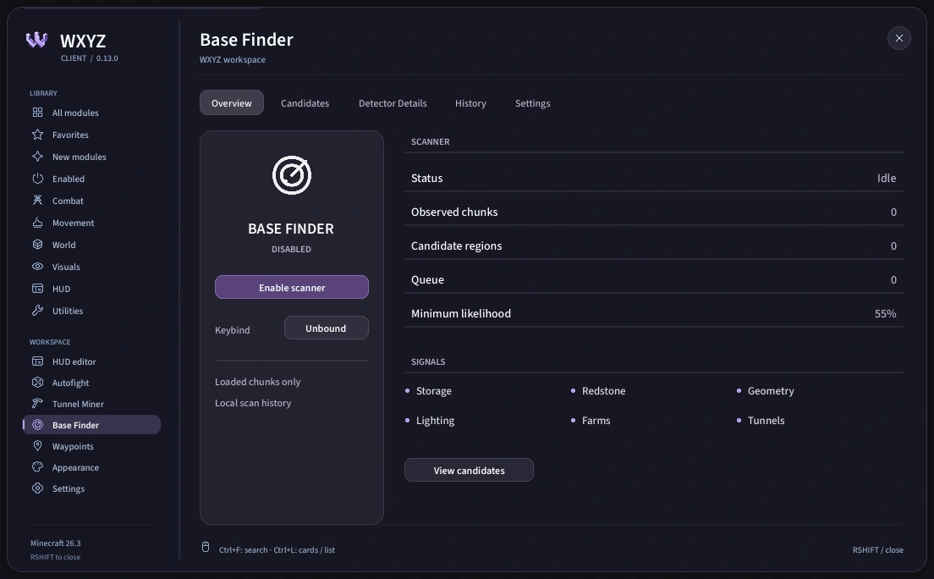Viewport: 934px width, 579px height.
Task: Click the HUD editor icon
Action: click(37, 361)
